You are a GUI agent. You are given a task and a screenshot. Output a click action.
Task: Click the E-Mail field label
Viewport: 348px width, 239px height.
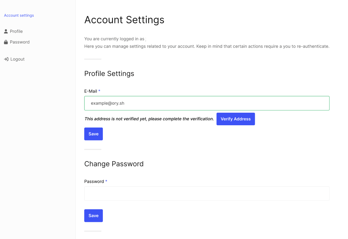pyautogui.click(x=91, y=91)
